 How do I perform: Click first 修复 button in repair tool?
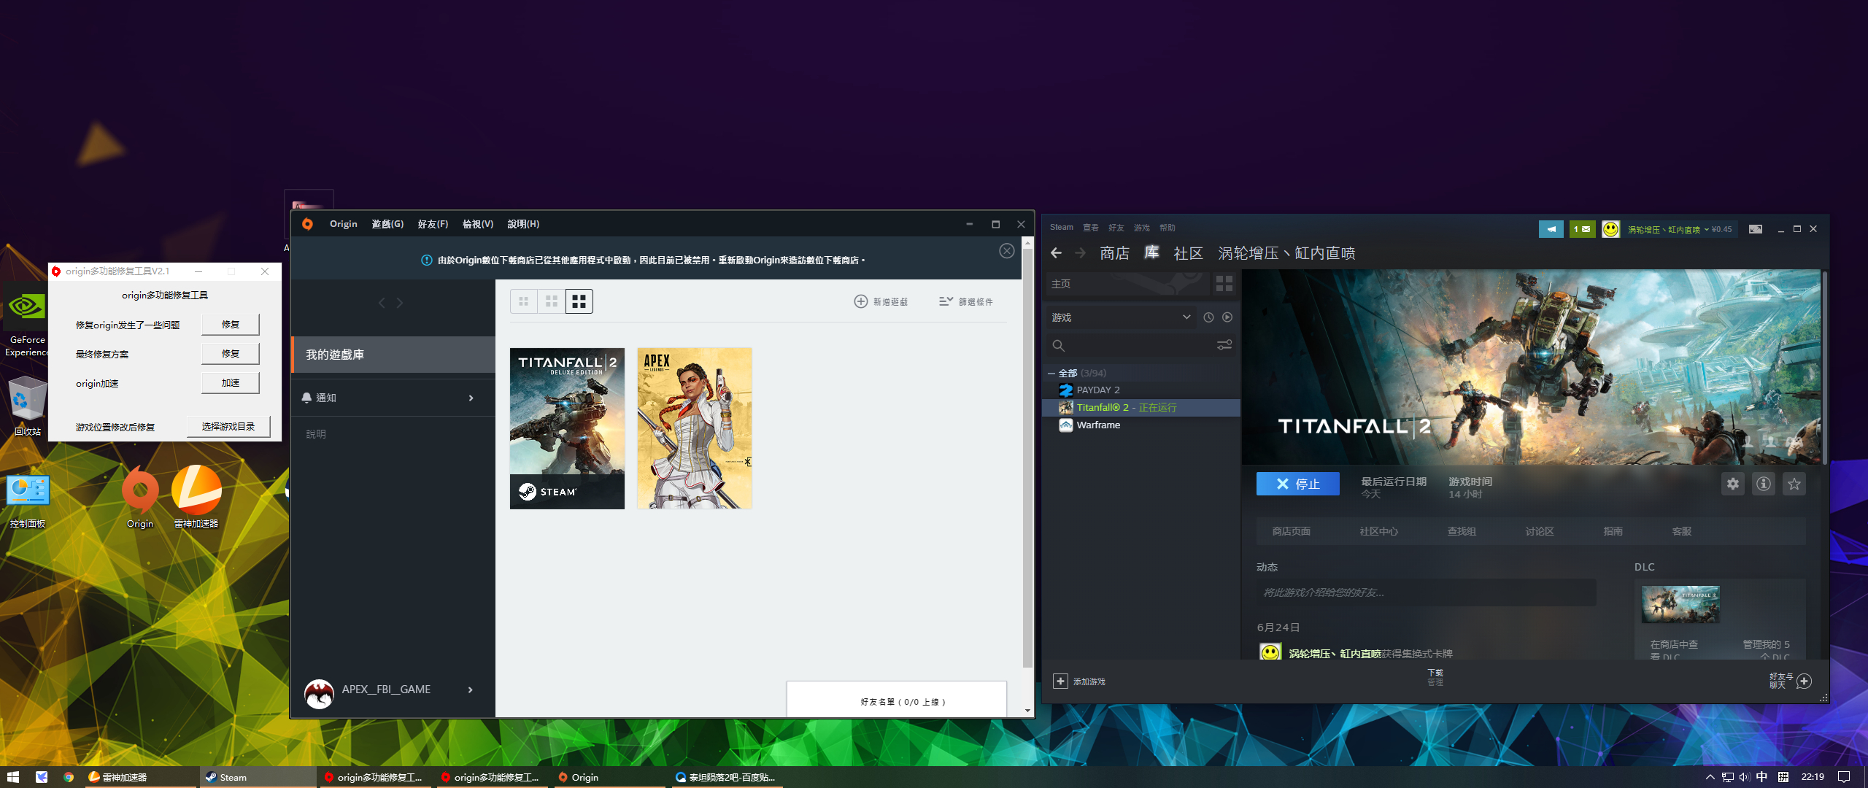231,324
